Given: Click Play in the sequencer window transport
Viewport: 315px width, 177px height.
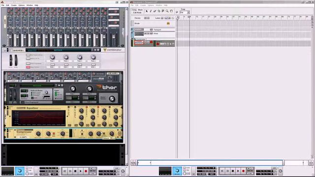Looking at the screenshot, I should coord(238,171).
